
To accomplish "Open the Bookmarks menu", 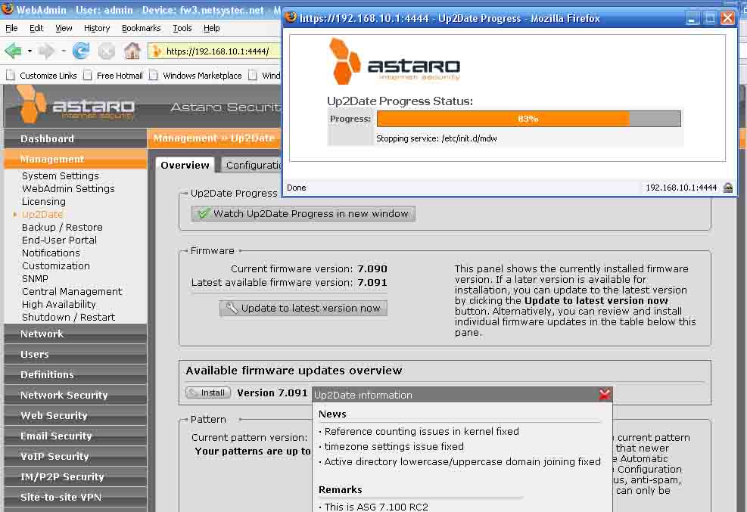I will pos(141,28).
